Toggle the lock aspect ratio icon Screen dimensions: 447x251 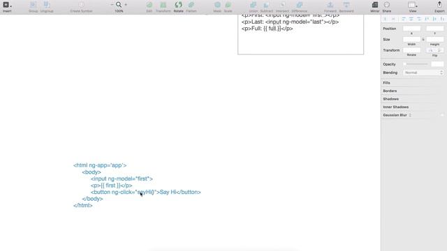click(423, 39)
